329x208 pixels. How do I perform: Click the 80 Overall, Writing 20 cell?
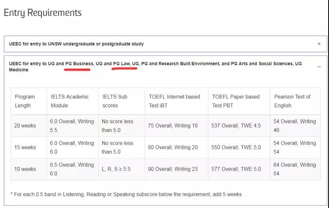[176, 147]
